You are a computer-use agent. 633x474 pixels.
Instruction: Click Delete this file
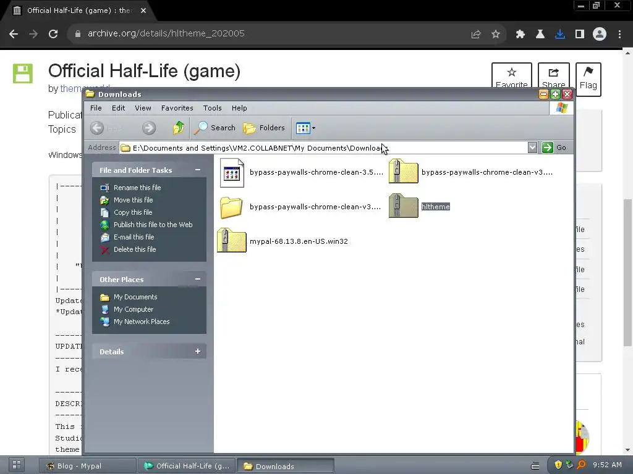pos(134,249)
